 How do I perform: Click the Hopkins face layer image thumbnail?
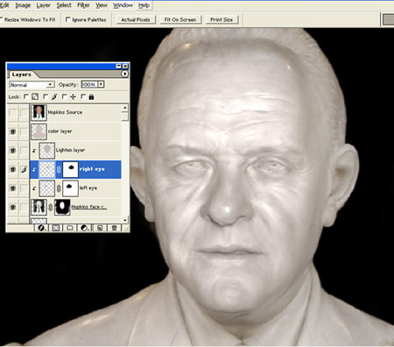(39, 208)
